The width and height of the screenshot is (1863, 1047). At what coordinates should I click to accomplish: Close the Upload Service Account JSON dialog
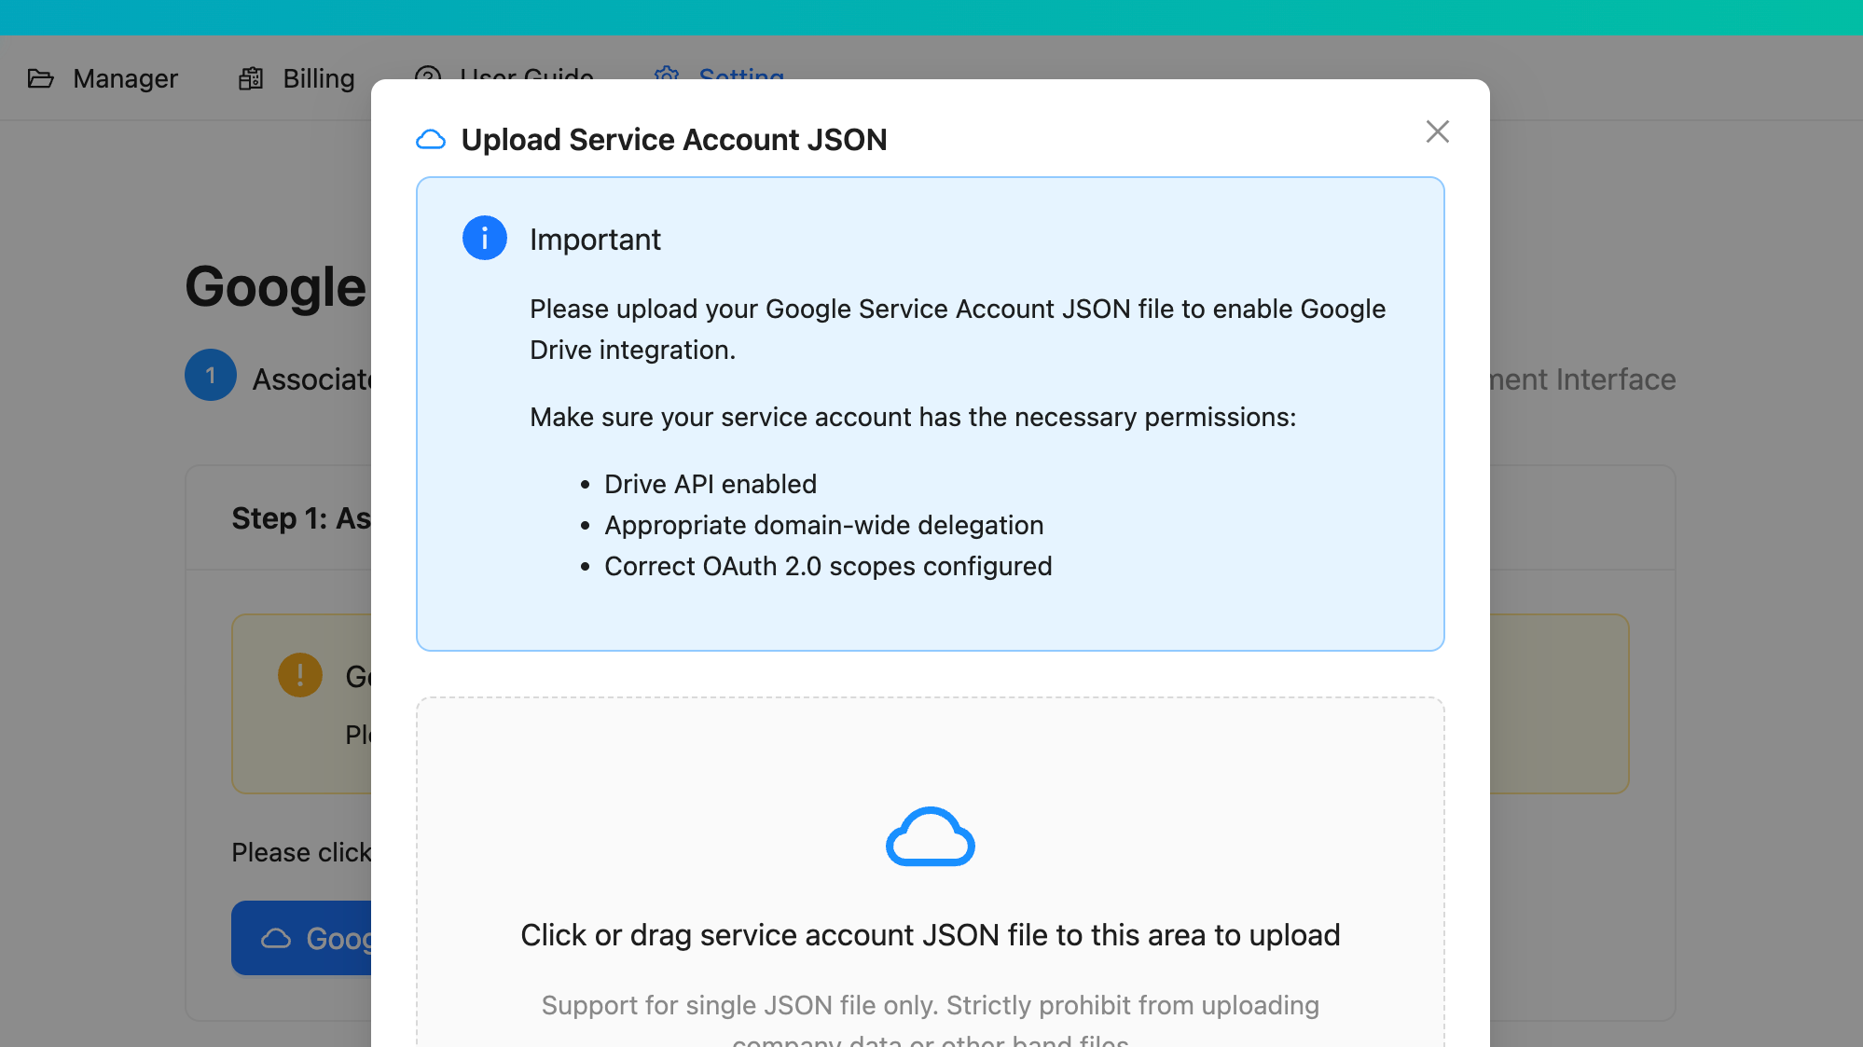(1437, 131)
